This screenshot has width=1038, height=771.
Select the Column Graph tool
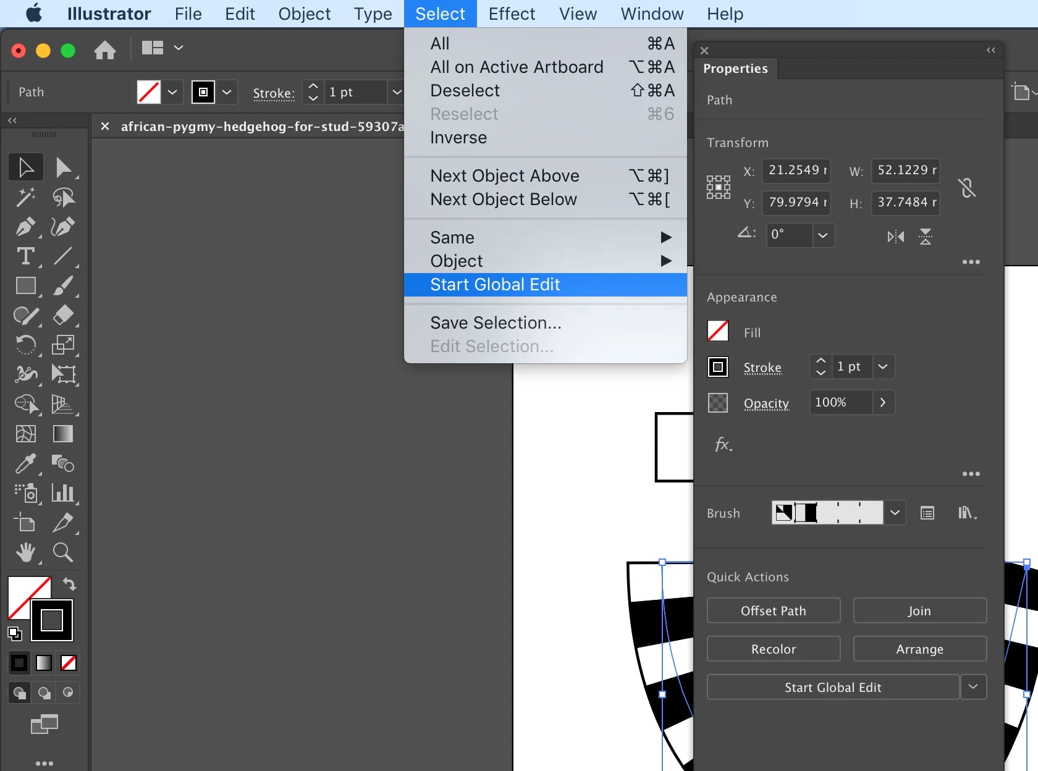click(63, 493)
